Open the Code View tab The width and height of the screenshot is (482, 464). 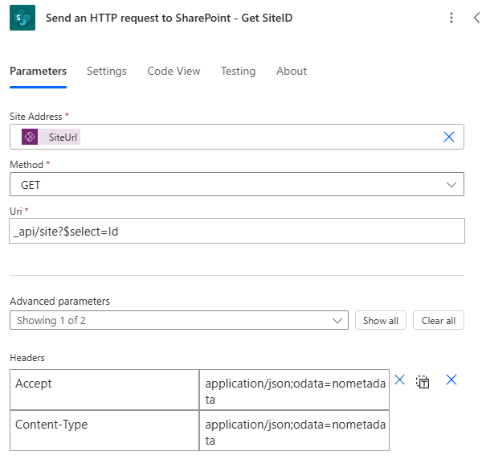(x=174, y=71)
